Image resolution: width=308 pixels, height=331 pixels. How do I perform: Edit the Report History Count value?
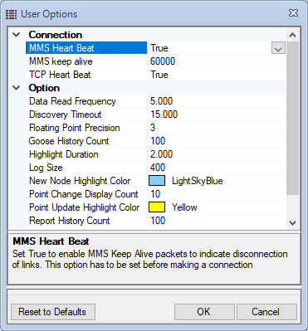tap(158, 221)
